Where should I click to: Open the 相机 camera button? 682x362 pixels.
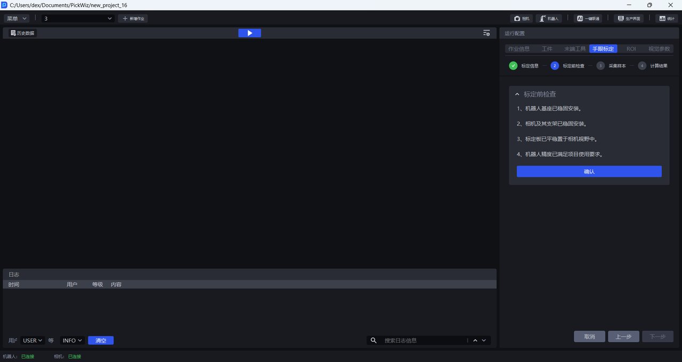coord(522,19)
